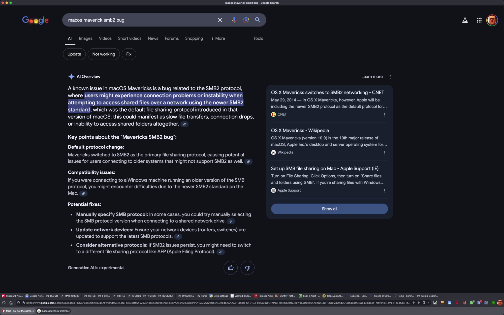Select the Shopping search tab
The width and height of the screenshot is (504, 315).
tap(194, 38)
